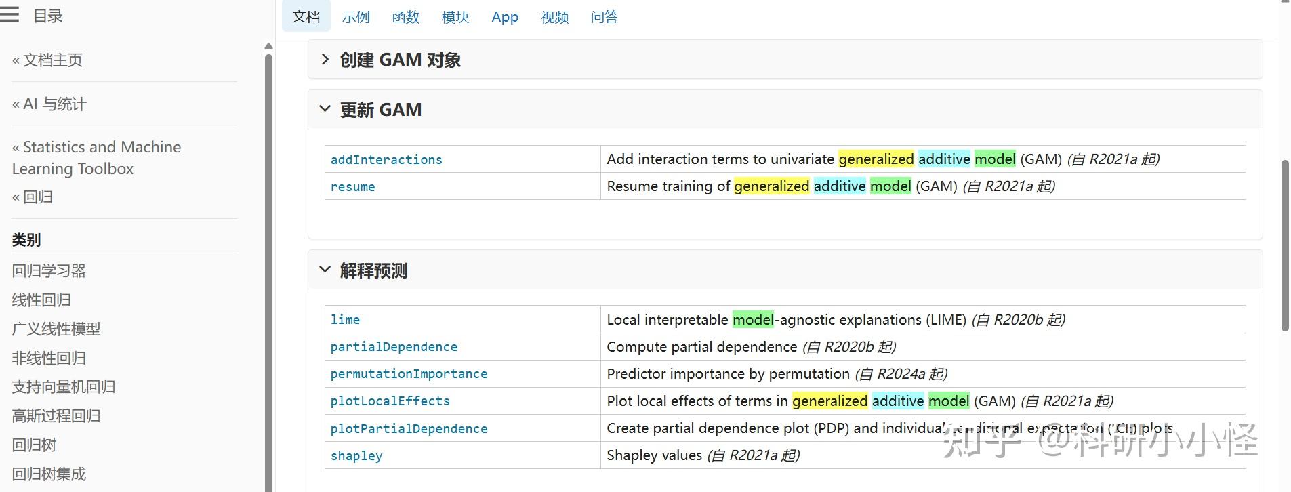This screenshot has height=492, width=1291.
Task: Select 广义线性模型 in the category list
Action: pyautogui.click(x=56, y=329)
